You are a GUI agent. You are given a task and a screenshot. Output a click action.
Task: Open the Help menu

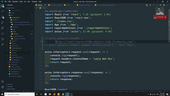(x=40, y=2)
